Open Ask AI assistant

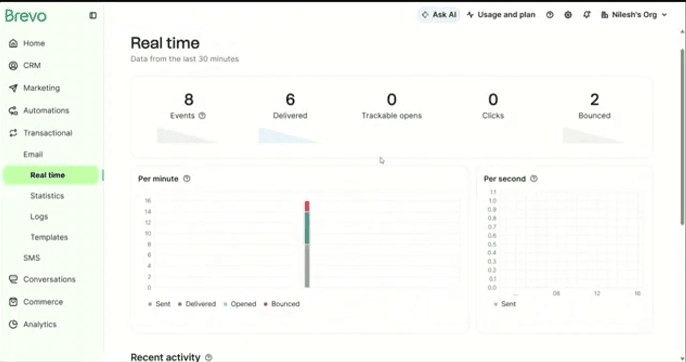click(439, 15)
